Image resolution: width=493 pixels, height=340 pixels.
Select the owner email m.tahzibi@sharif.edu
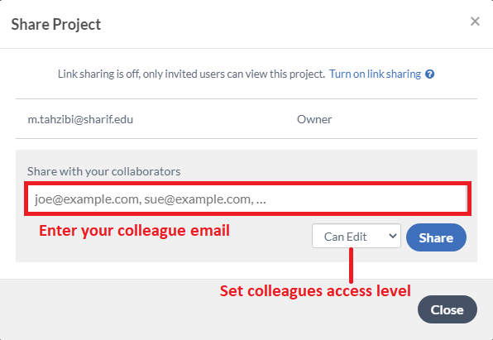coord(80,119)
